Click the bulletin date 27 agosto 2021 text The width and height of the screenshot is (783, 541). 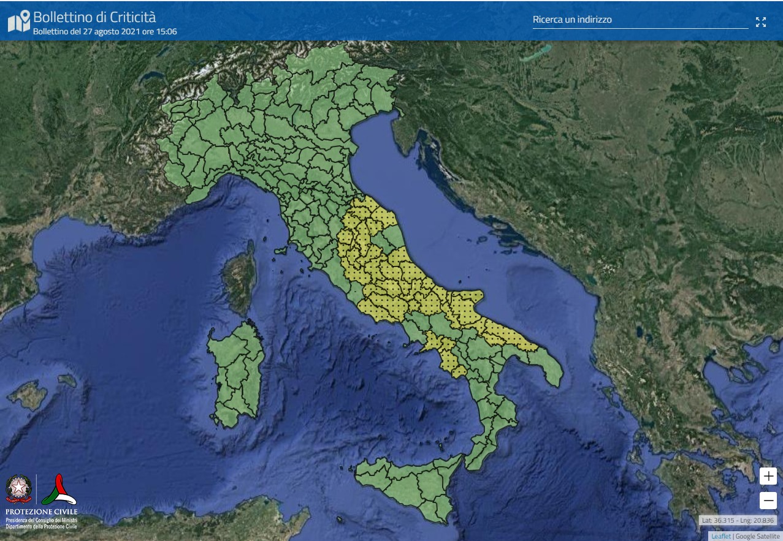click(x=105, y=31)
